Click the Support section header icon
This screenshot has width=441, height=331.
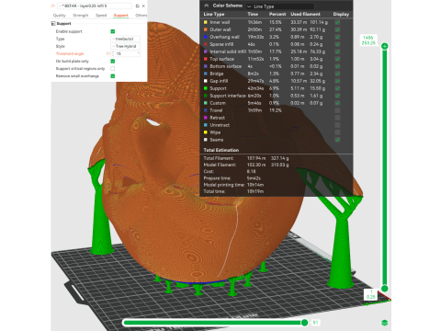click(x=53, y=24)
